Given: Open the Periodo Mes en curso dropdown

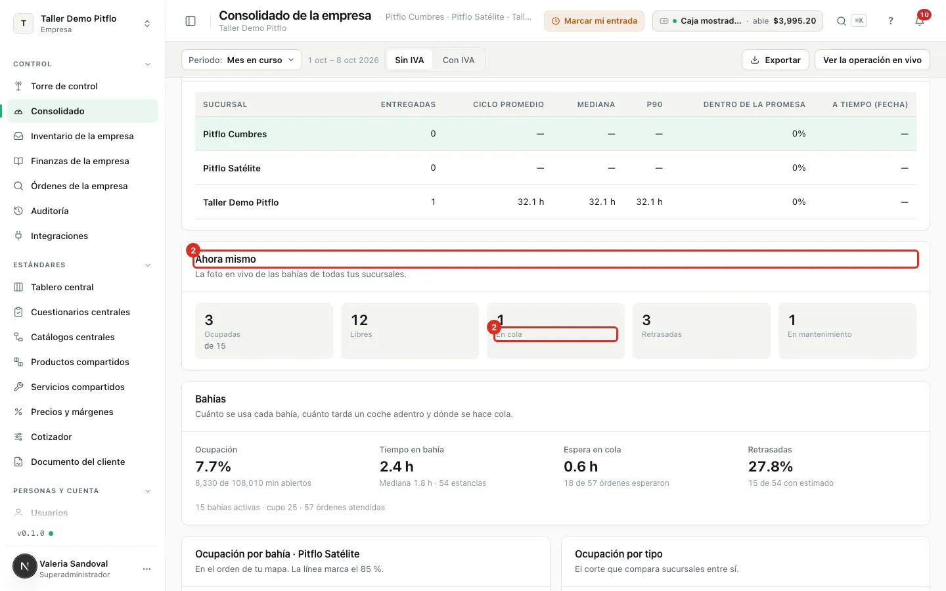Looking at the screenshot, I should tap(242, 60).
